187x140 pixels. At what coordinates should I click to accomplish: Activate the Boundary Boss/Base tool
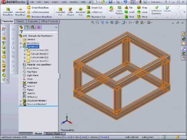pyautogui.click(x=39, y=17)
